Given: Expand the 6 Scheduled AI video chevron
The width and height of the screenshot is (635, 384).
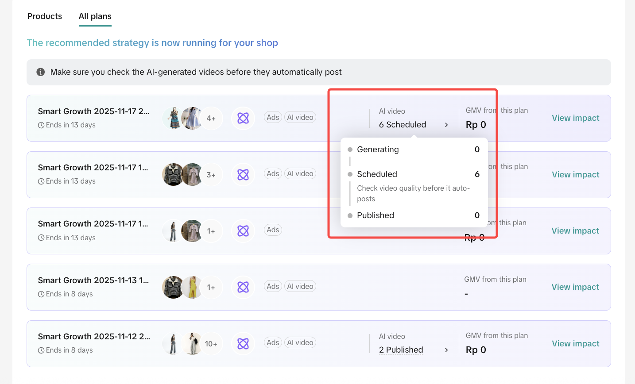Looking at the screenshot, I should pos(446,125).
